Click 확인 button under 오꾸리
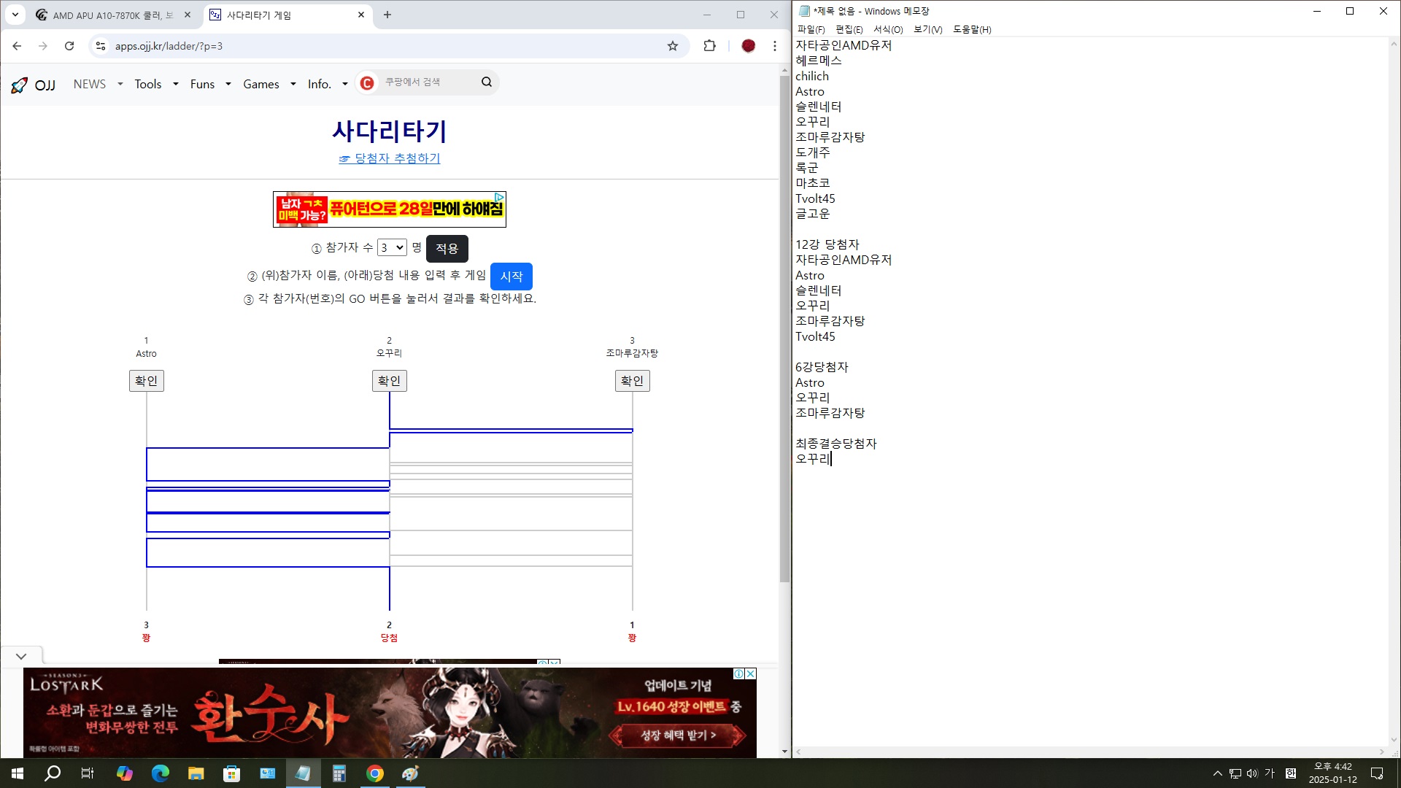Viewport: 1401px width, 788px height. click(390, 381)
